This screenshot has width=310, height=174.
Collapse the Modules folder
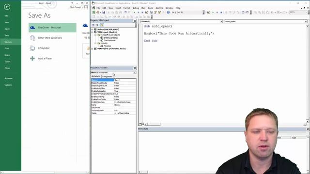coord(95,43)
